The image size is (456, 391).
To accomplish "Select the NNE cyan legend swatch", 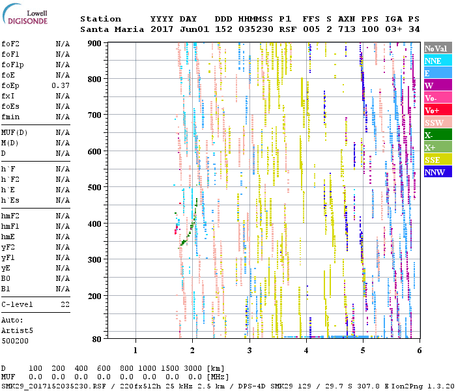I will (x=438, y=61).
